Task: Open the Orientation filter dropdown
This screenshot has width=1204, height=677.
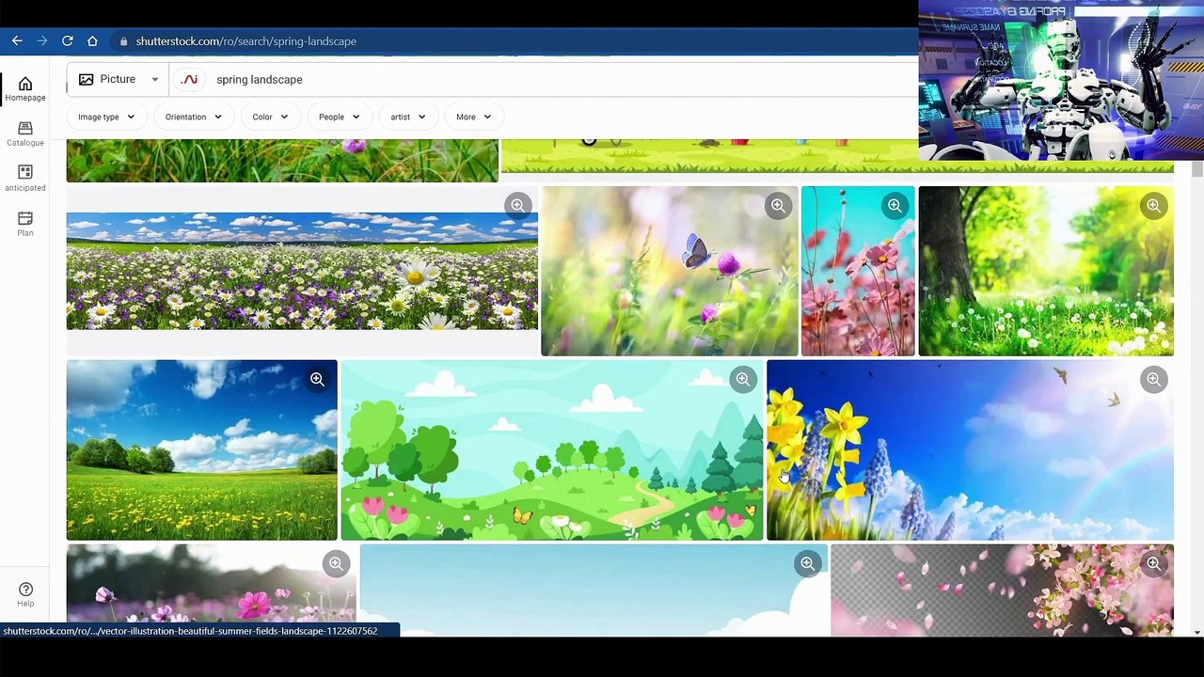Action: coord(193,117)
